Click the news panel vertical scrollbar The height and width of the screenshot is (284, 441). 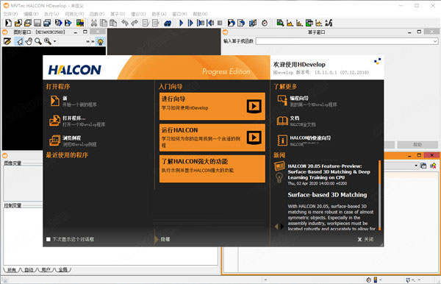coord(380,195)
